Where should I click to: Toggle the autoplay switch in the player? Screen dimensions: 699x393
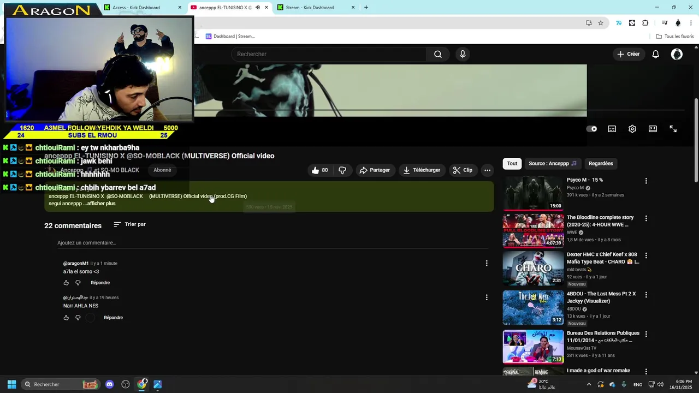[x=591, y=129]
